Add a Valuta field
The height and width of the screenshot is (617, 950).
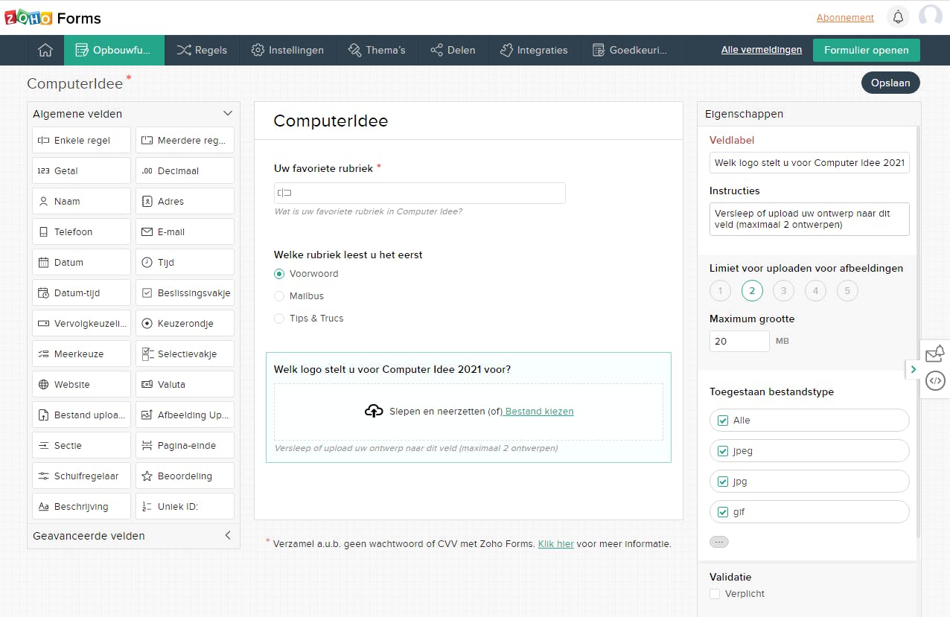point(185,384)
